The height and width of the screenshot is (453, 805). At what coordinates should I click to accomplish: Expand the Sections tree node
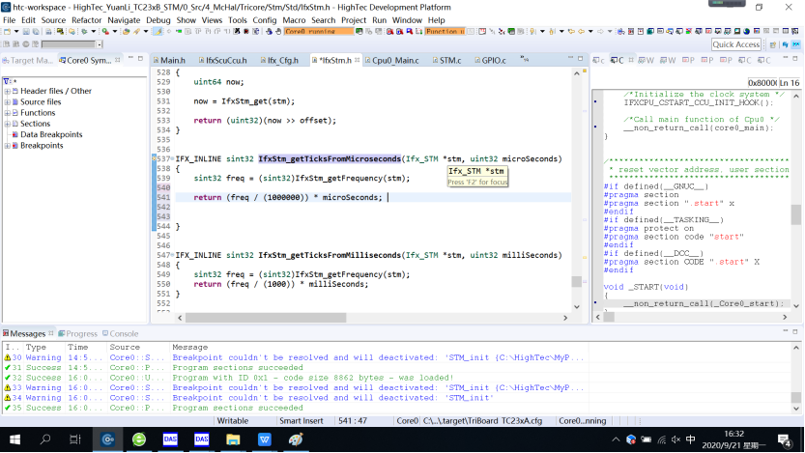pos(7,124)
